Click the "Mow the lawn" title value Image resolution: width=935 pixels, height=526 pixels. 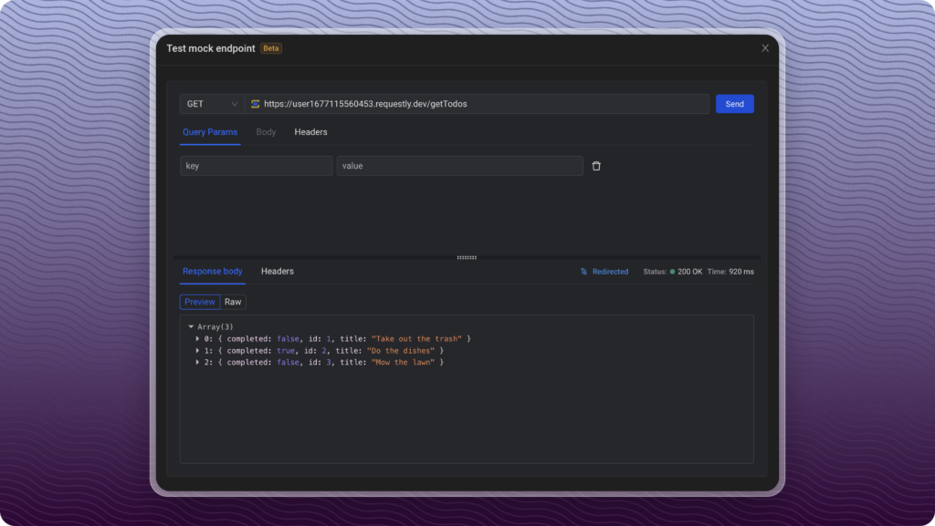[x=403, y=363]
